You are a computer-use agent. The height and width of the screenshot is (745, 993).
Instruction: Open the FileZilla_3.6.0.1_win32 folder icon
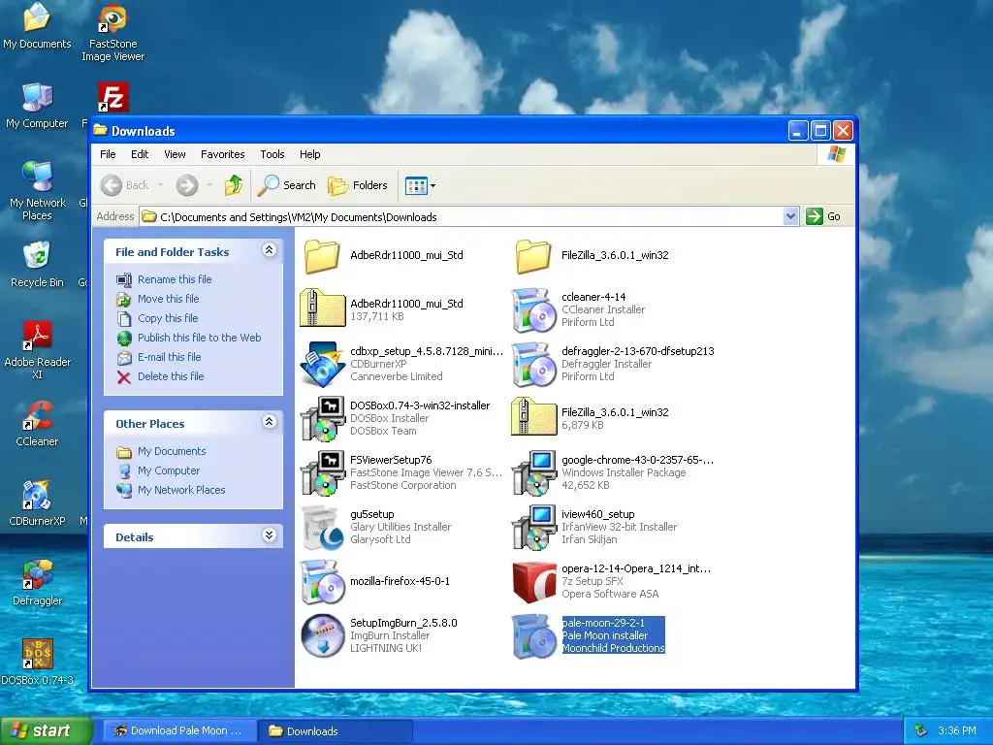[x=532, y=256]
